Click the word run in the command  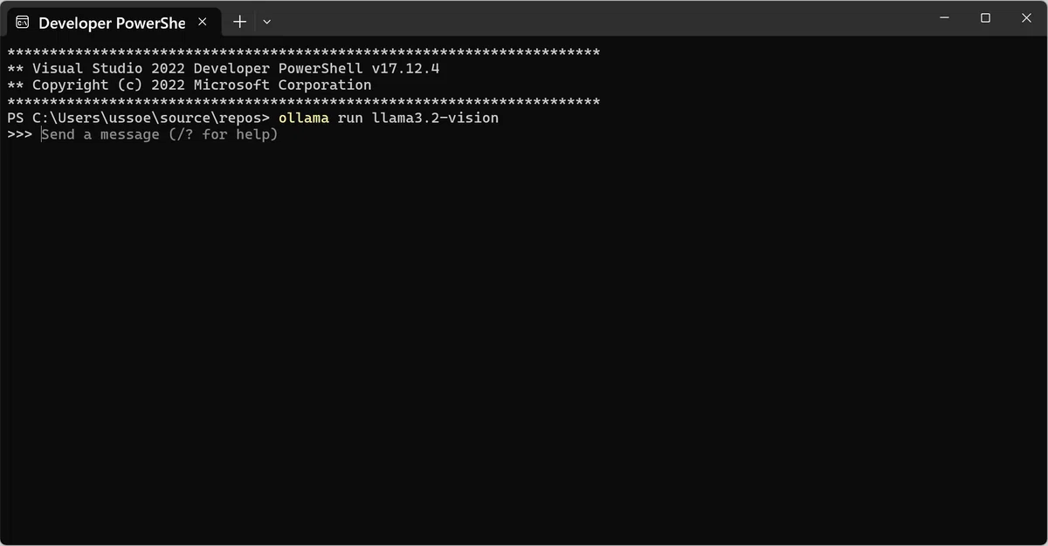(350, 118)
